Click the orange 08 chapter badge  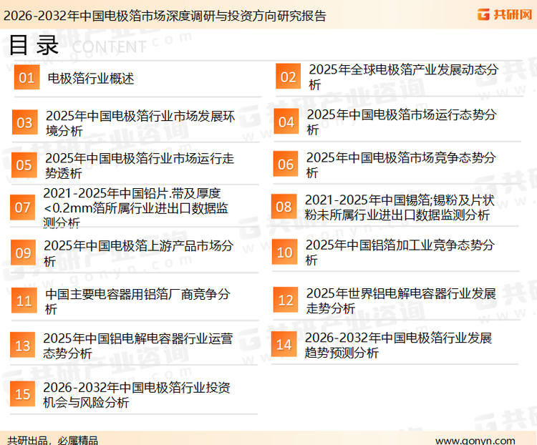pos(284,206)
